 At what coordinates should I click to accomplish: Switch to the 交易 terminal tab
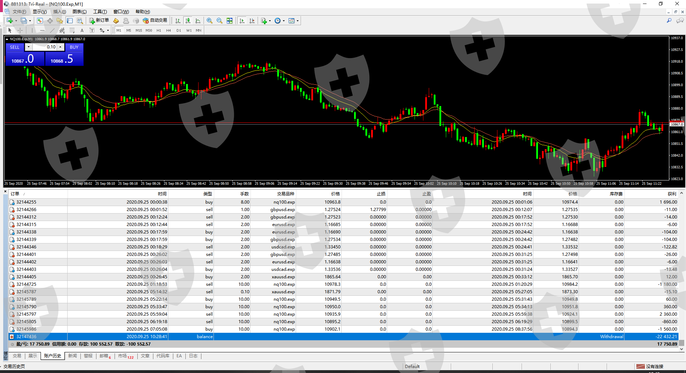coord(17,356)
